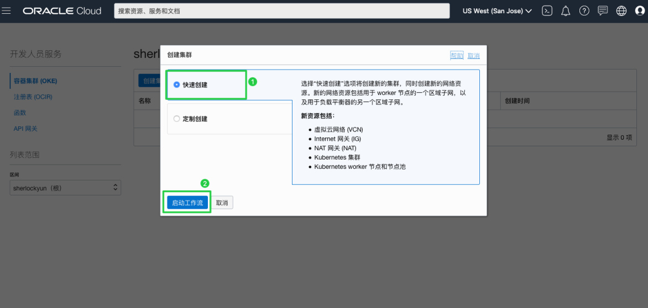Click the 名称 column header
The width and height of the screenshot is (648, 308).
coord(145,100)
